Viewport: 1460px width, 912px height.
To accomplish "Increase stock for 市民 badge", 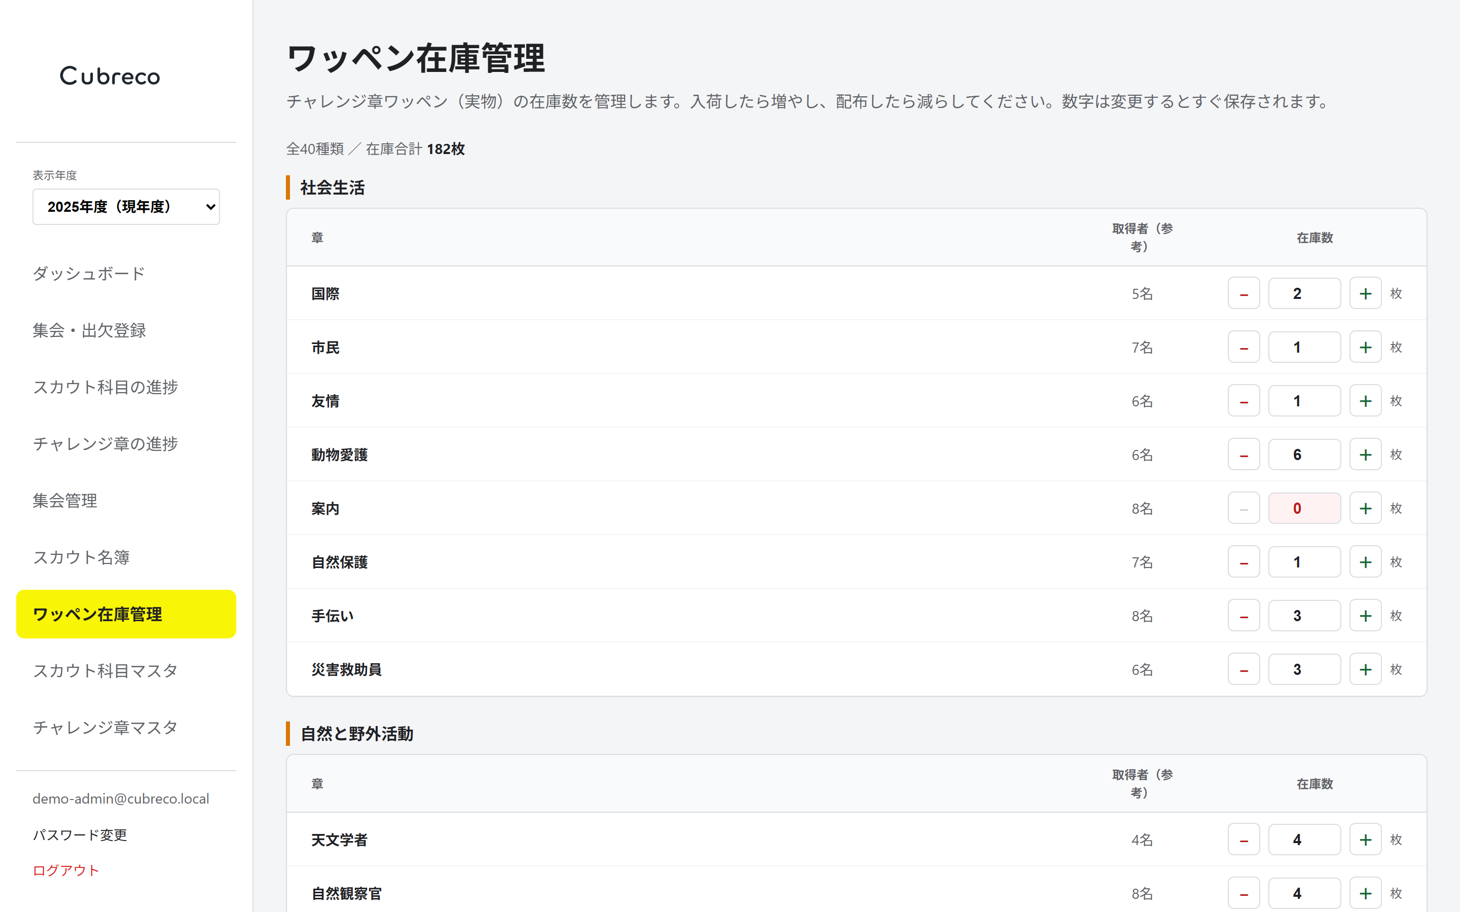I will click(x=1365, y=347).
